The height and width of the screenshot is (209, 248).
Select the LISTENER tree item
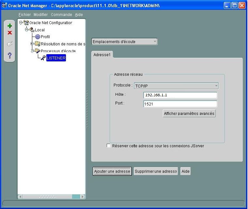pyautogui.click(x=56, y=58)
